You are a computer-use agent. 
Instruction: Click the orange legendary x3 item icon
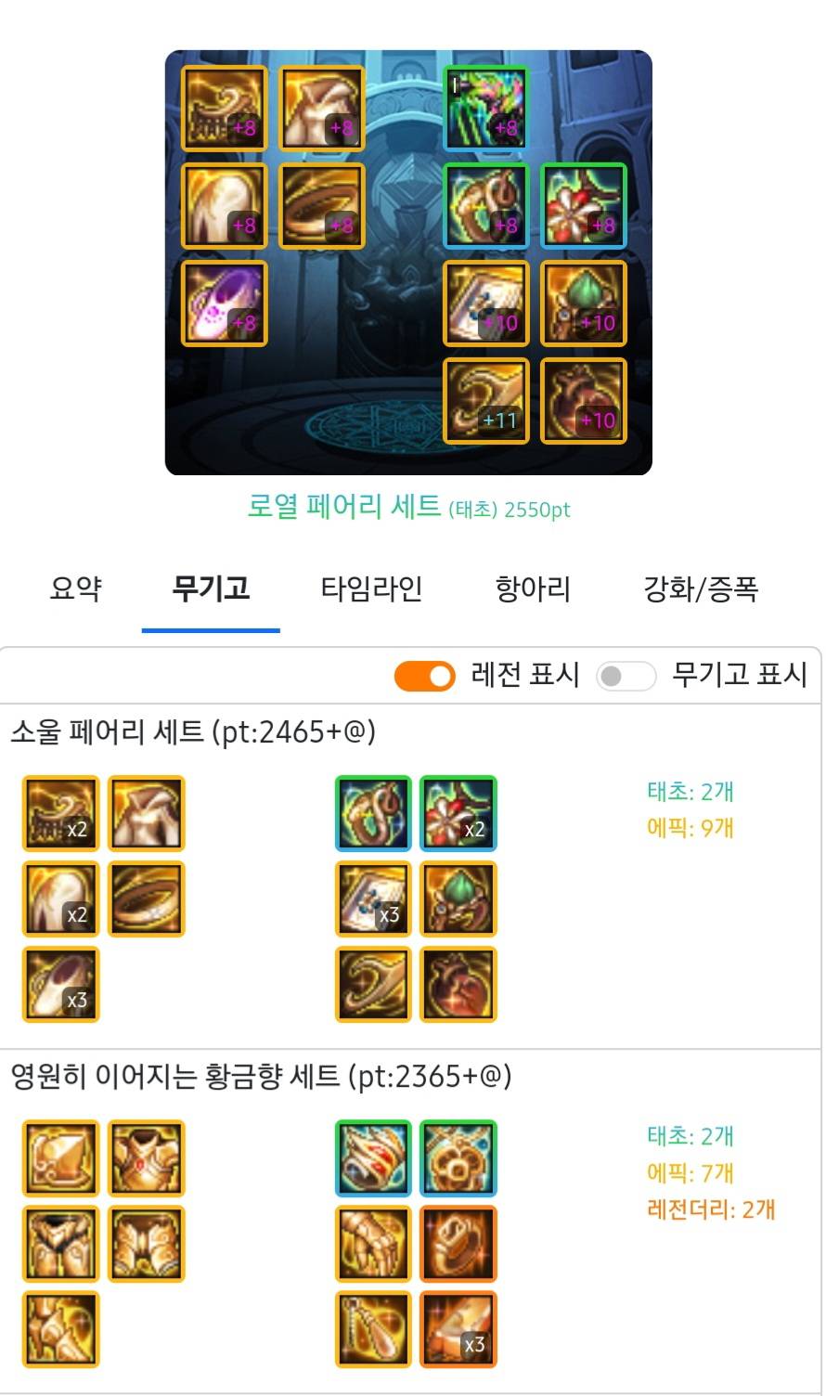pos(458,1329)
